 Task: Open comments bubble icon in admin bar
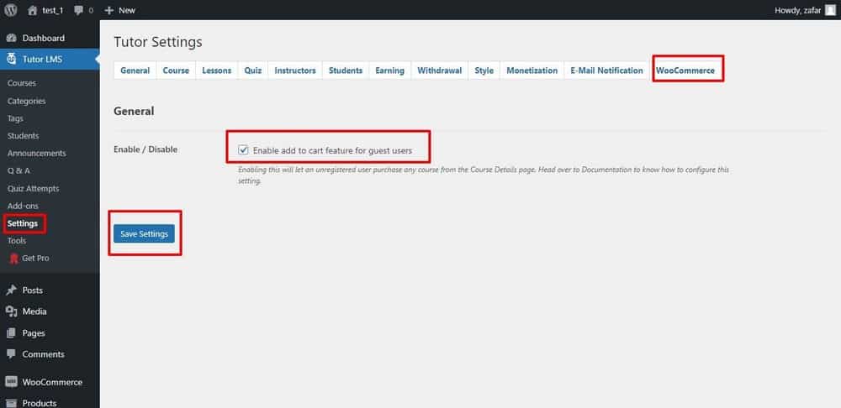pos(78,10)
